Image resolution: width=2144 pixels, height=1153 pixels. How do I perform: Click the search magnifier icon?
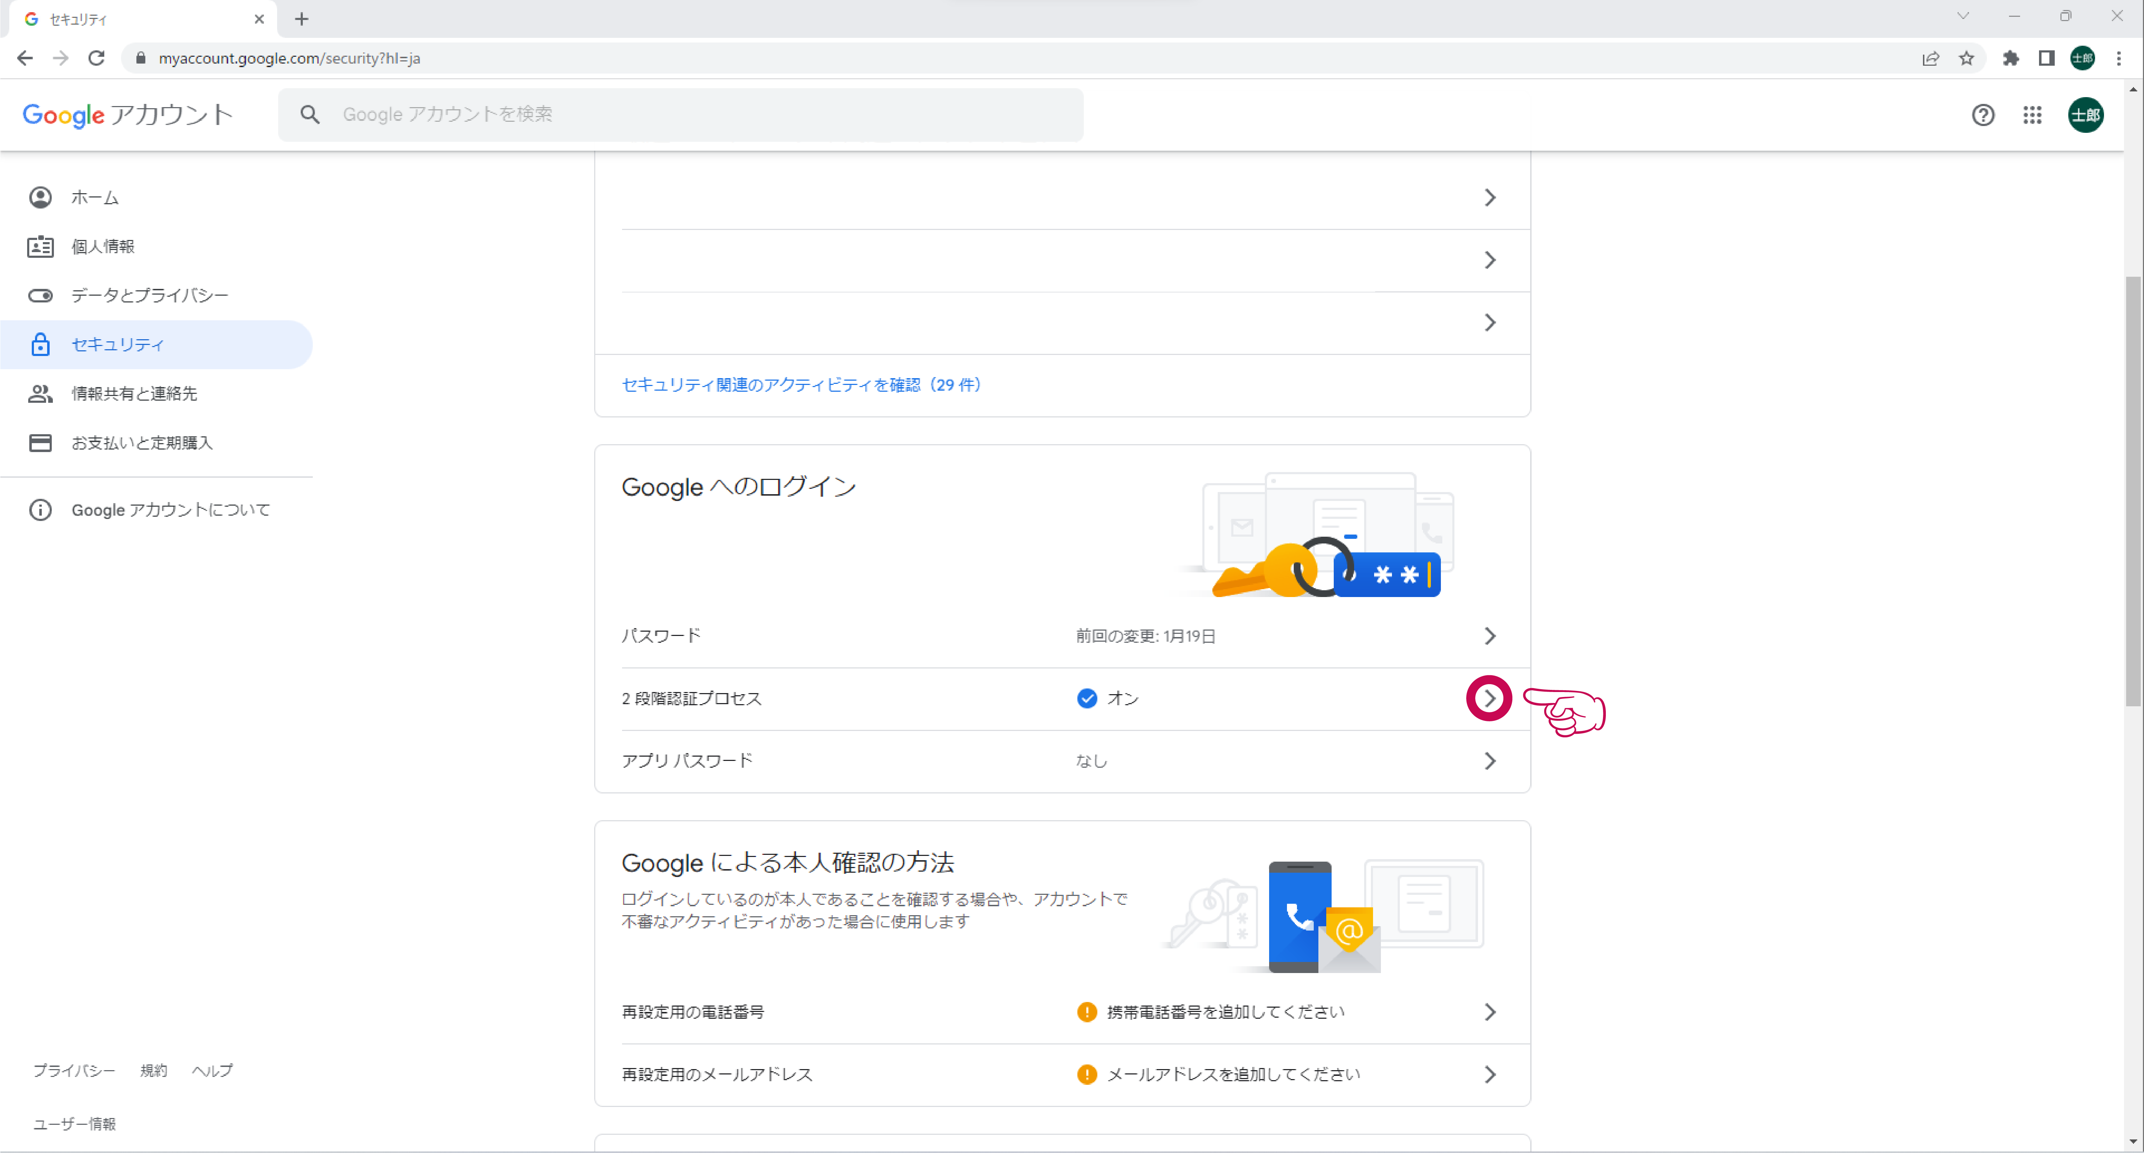pyautogui.click(x=310, y=115)
